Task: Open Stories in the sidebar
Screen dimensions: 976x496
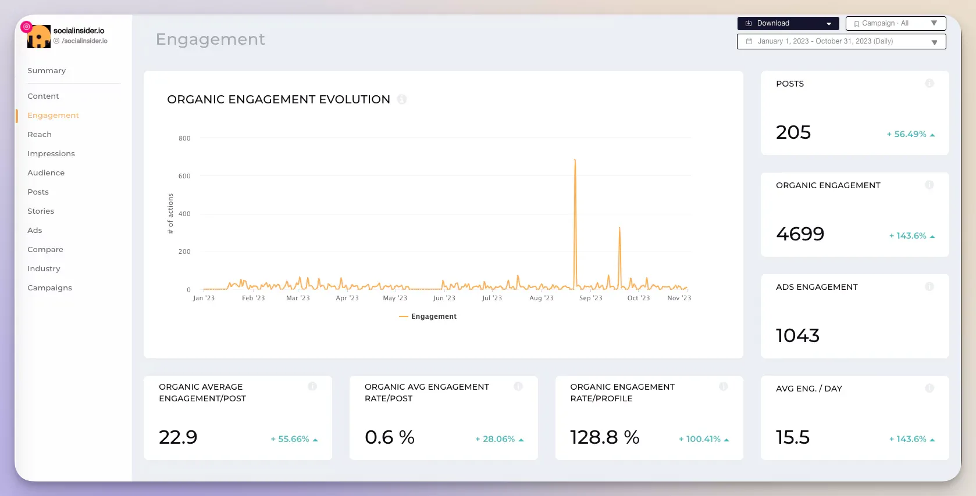Action: click(x=41, y=211)
